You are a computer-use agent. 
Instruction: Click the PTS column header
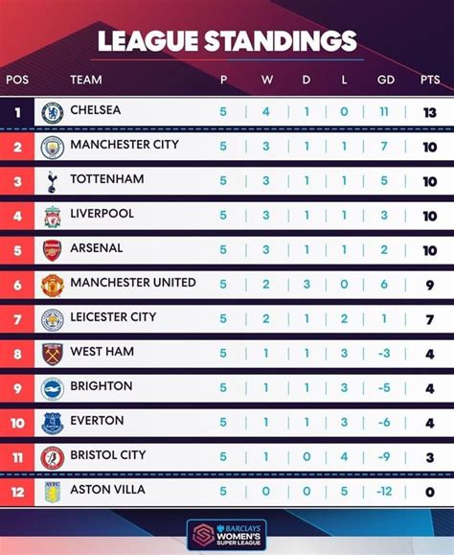point(430,80)
